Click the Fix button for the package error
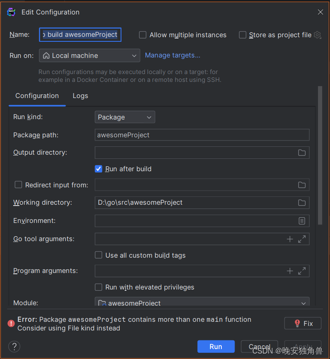This screenshot has height=359, width=330. tap(303, 323)
